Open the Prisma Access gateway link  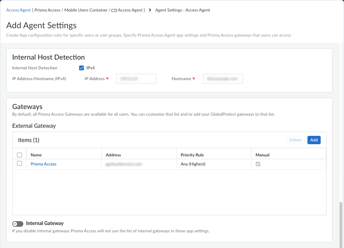[44, 164]
